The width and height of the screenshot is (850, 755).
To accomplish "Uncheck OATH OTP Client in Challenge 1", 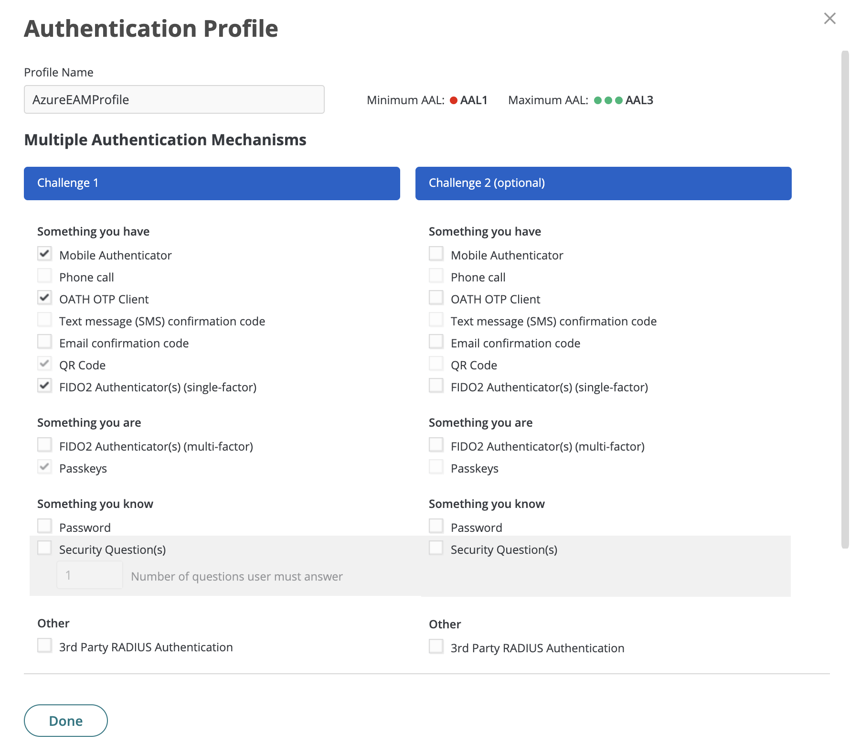I will click(44, 297).
